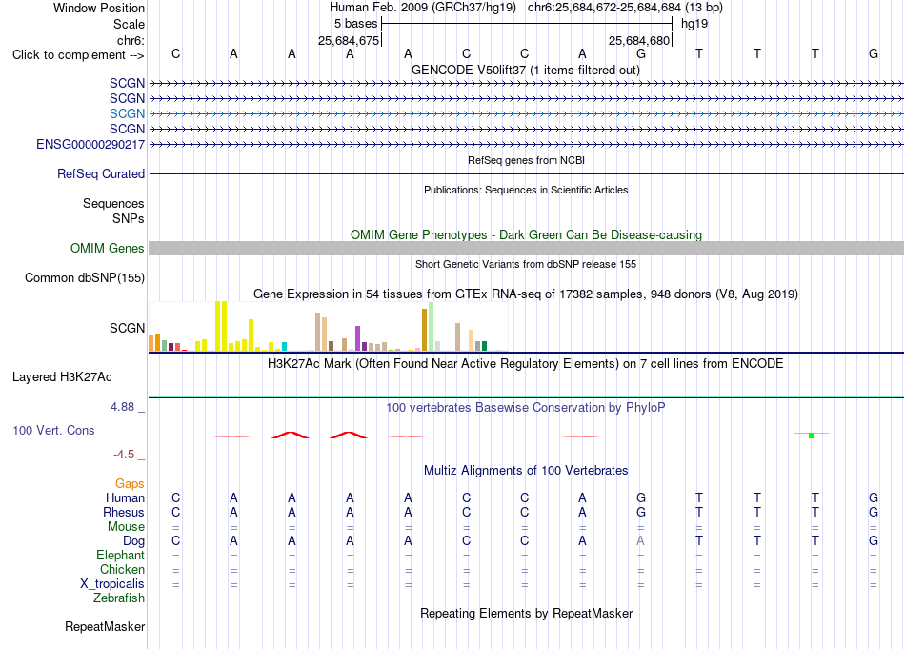Click the -4.5 lower scale value
This screenshot has width=905, height=649.
click(x=124, y=455)
